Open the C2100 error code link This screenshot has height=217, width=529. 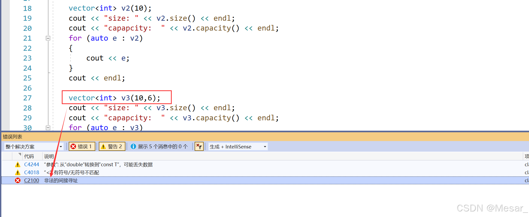31,181
